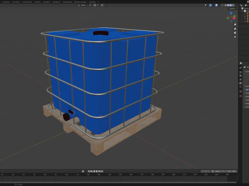Toggle X-ray mode in viewport header

click(222, 5)
